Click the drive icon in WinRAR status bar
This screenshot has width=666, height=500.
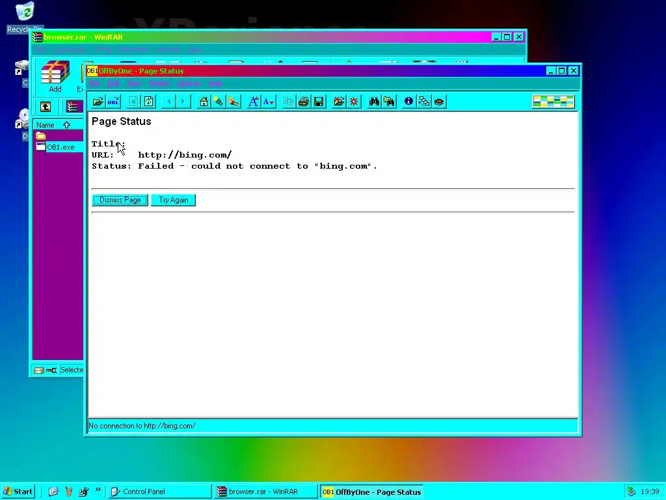(x=38, y=370)
